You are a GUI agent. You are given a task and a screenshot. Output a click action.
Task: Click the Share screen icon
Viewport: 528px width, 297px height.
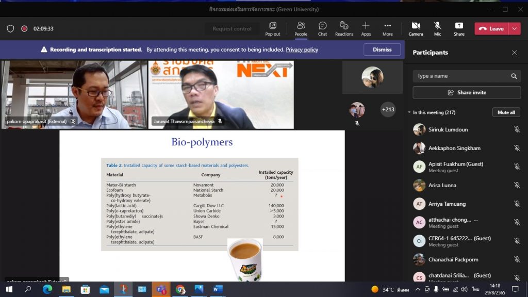tap(459, 28)
